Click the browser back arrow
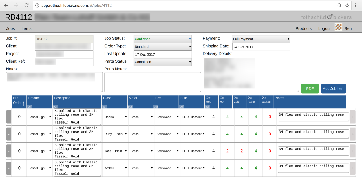362x185 pixels. [6, 6]
